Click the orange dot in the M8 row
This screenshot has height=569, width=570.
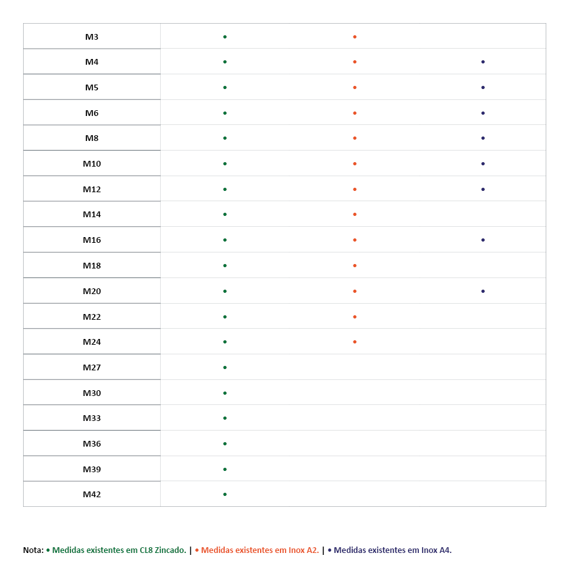[x=355, y=138]
